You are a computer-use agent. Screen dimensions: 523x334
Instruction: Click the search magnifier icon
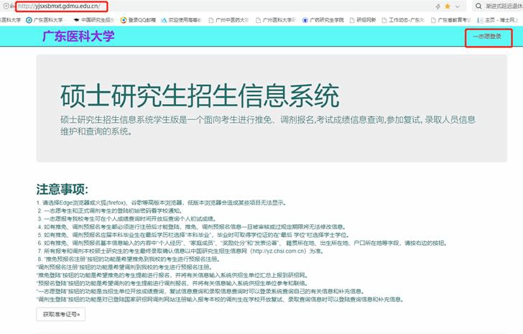(x=478, y=6)
